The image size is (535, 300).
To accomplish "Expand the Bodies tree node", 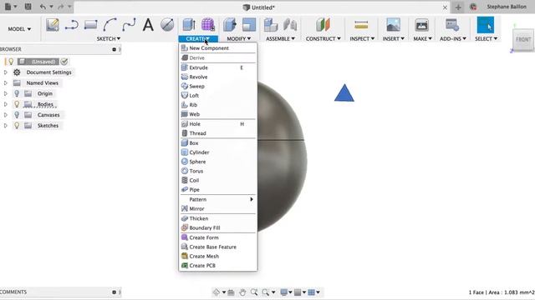I will pos(5,104).
